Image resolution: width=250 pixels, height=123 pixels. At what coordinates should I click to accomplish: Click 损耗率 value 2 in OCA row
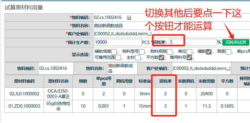coord(165,94)
